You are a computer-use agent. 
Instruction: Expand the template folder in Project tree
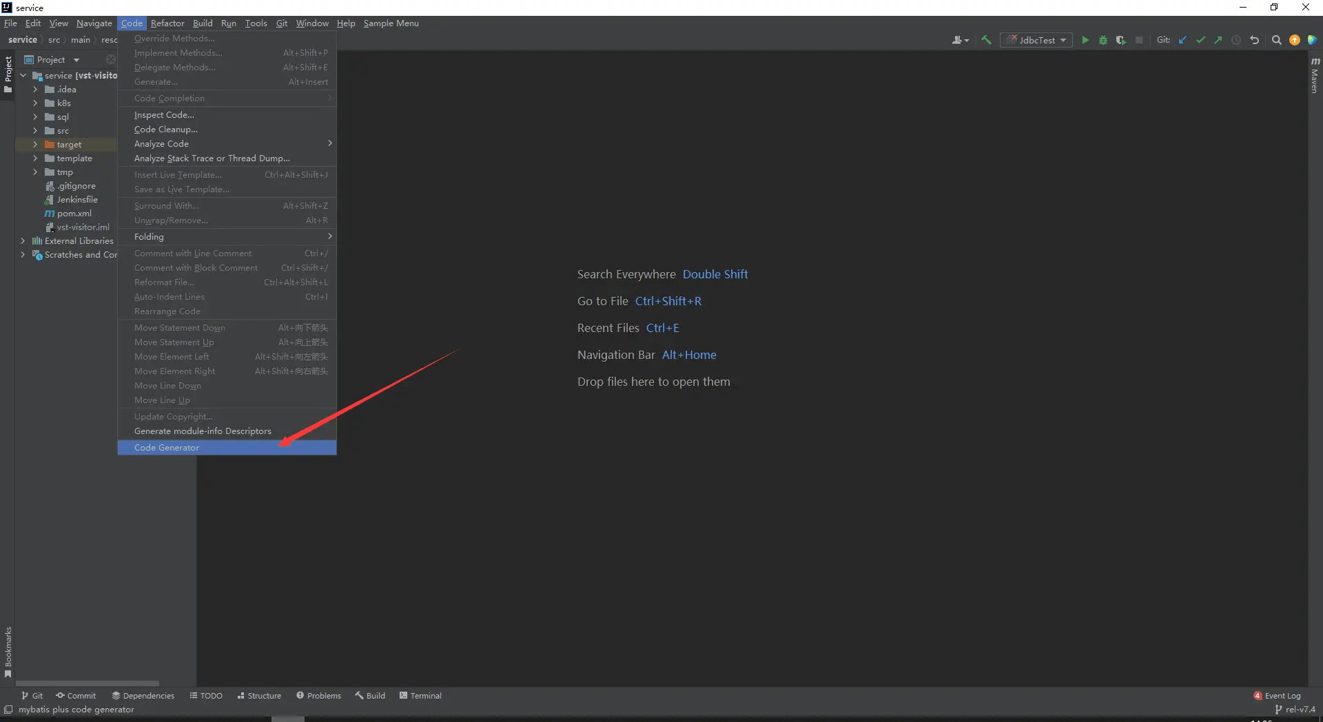click(35, 158)
